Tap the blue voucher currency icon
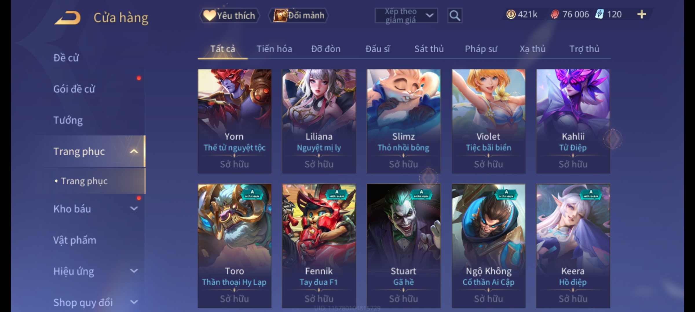695x312 pixels. (599, 14)
